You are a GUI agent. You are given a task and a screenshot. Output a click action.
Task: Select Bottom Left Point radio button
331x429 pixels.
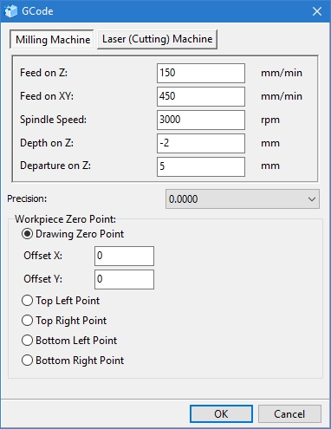(x=69, y=341)
